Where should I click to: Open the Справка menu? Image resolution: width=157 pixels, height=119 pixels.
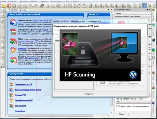click(75, 2)
